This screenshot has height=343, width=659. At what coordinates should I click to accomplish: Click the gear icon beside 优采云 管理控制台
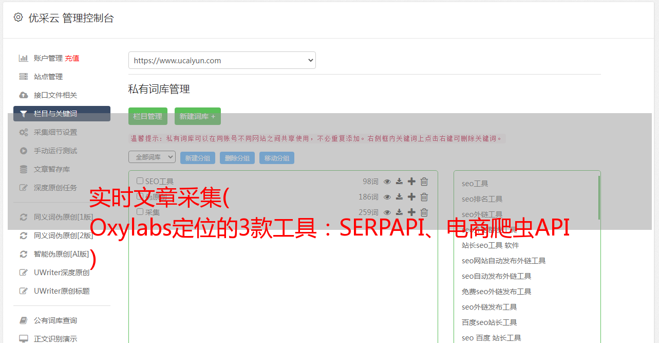(18, 17)
